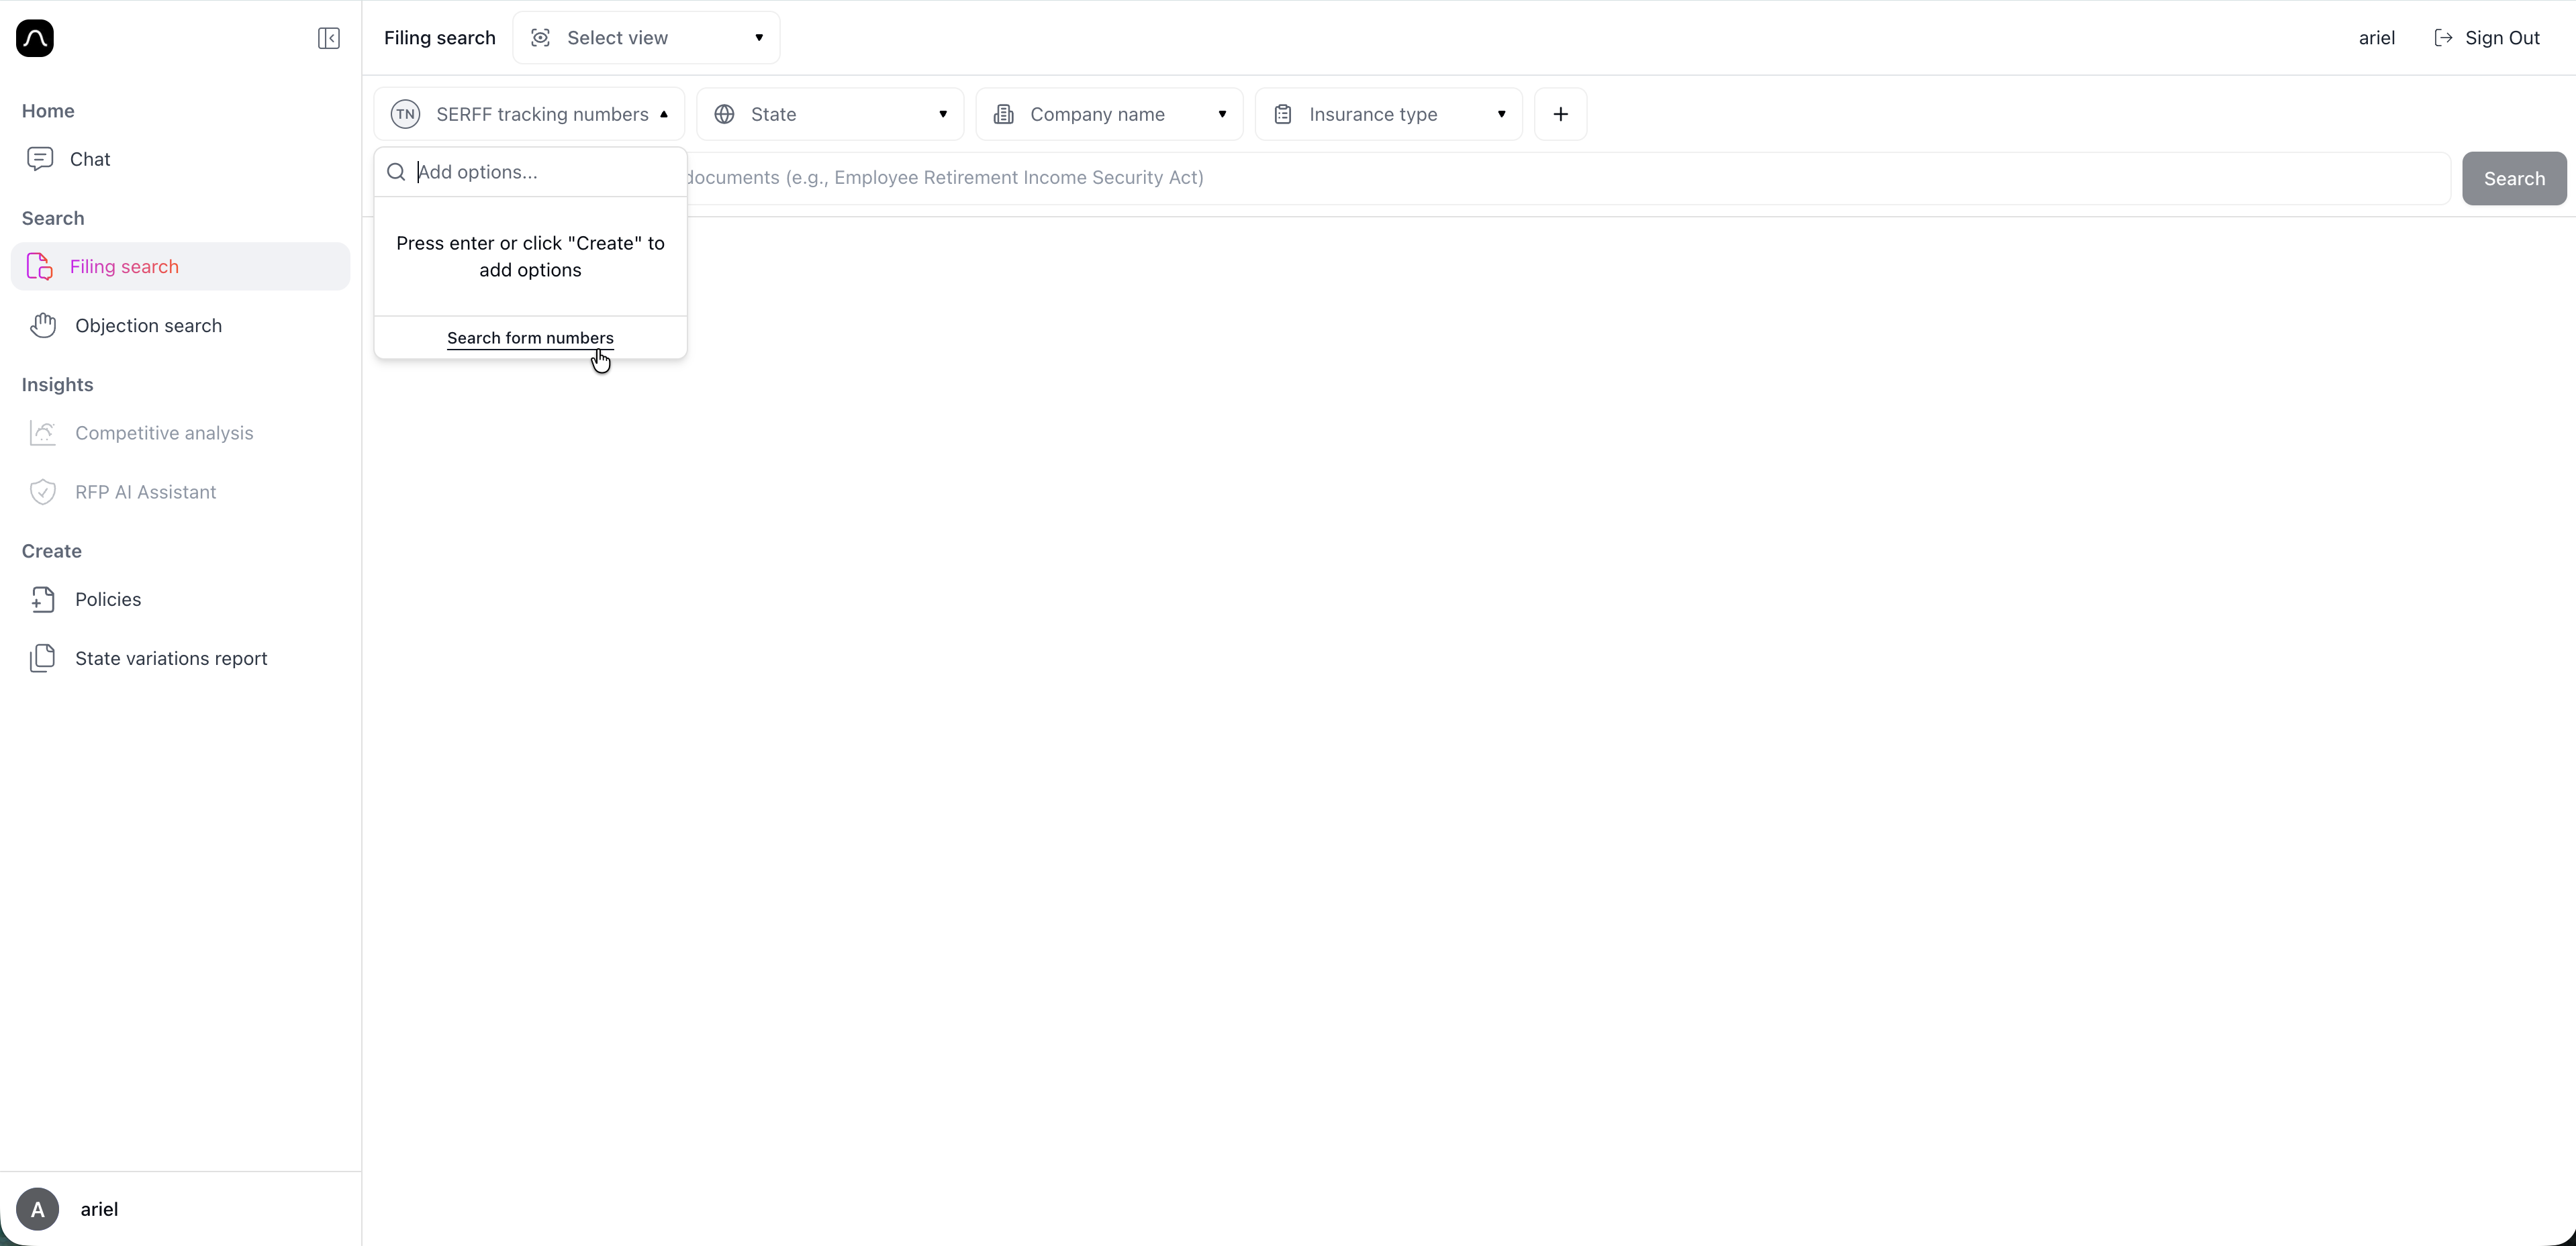Viewport: 2576px width, 1246px height.
Task: Open State variations report icon
Action: pos(43,658)
